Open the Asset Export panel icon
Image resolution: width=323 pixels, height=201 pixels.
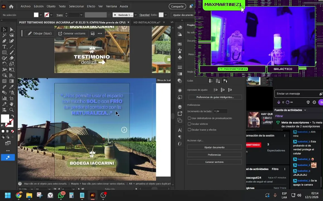click(x=180, y=113)
